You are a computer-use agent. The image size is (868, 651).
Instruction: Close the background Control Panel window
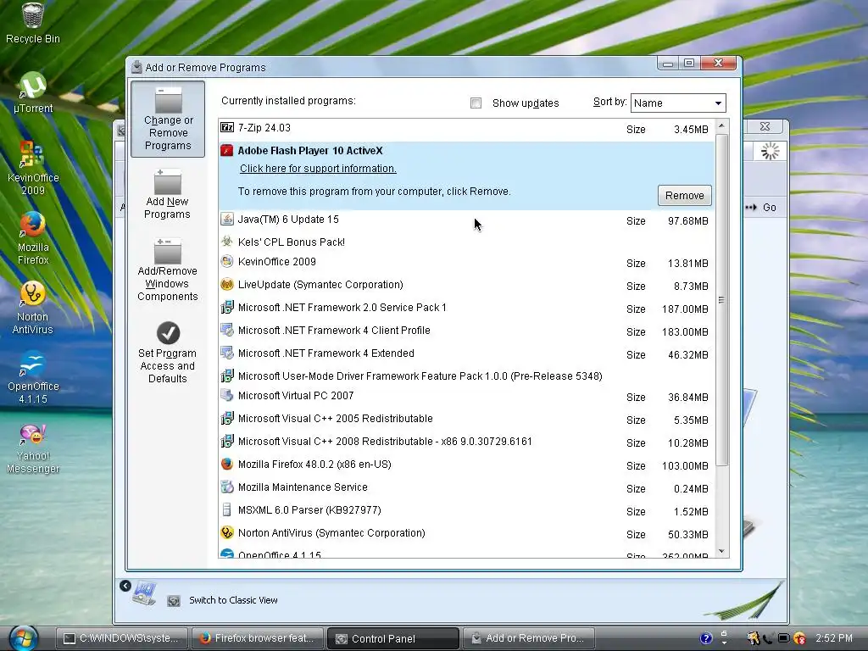(x=765, y=126)
